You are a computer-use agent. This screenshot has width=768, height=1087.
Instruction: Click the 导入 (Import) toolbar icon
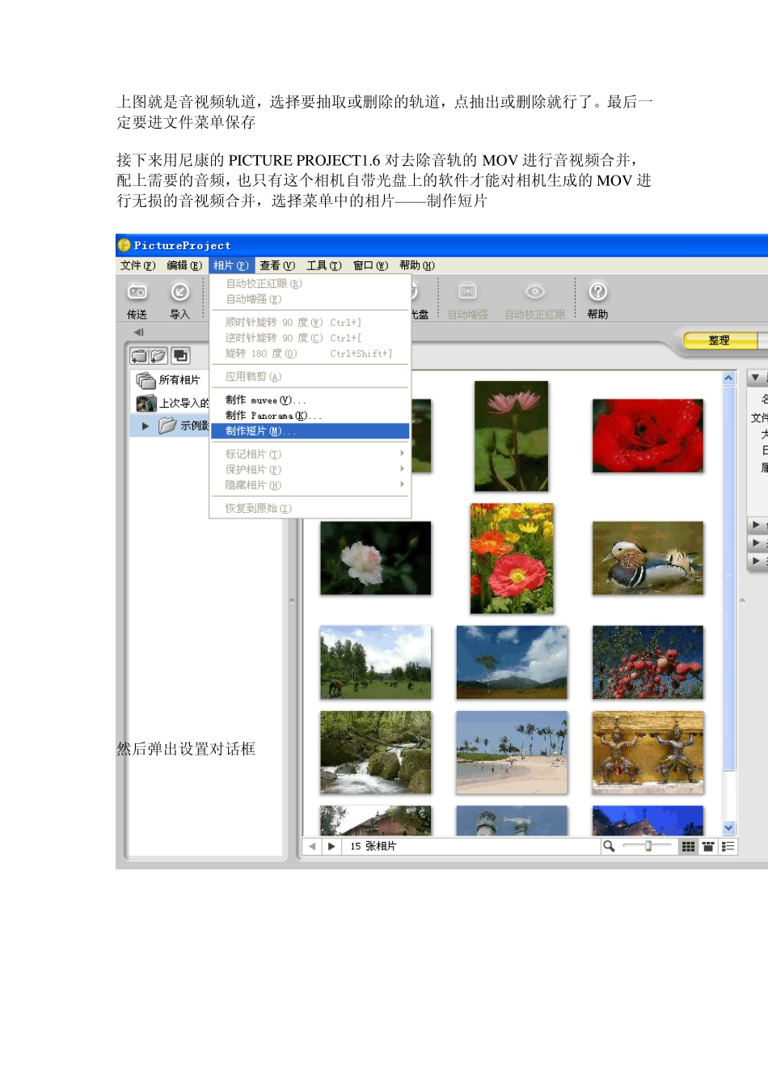click(x=179, y=292)
